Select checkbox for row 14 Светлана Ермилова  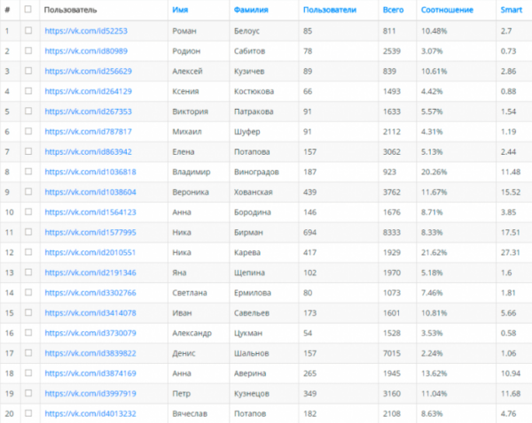click(x=28, y=292)
